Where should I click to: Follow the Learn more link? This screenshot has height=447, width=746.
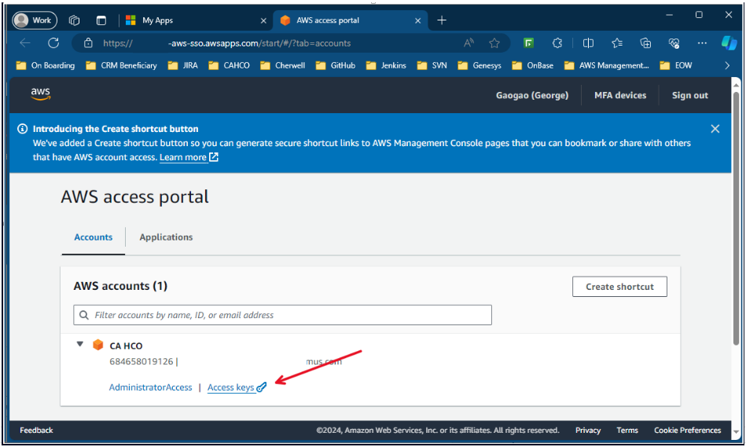pyautogui.click(x=189, y=157)
